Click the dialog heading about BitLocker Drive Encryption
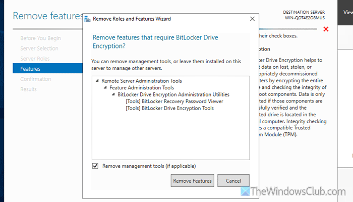This screenshot has width=353, height=202. (x=155, y=42)
